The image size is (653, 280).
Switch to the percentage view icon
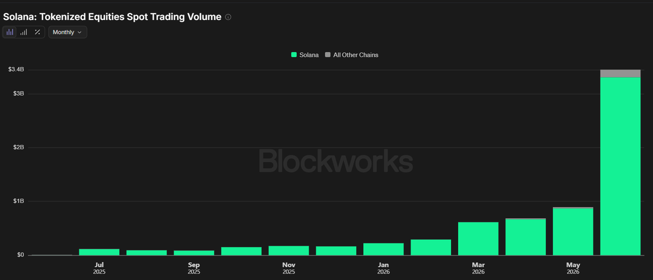pos(38,32)
